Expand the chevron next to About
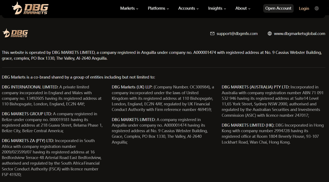This screenshot has height=182, width=329. 249,9
